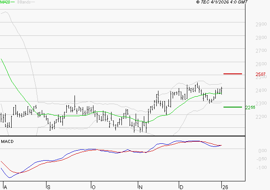The height and width of the screenshot is (190, 270).
Task: Click the red 2507 resistance label
Action: [x=261, y=74]
